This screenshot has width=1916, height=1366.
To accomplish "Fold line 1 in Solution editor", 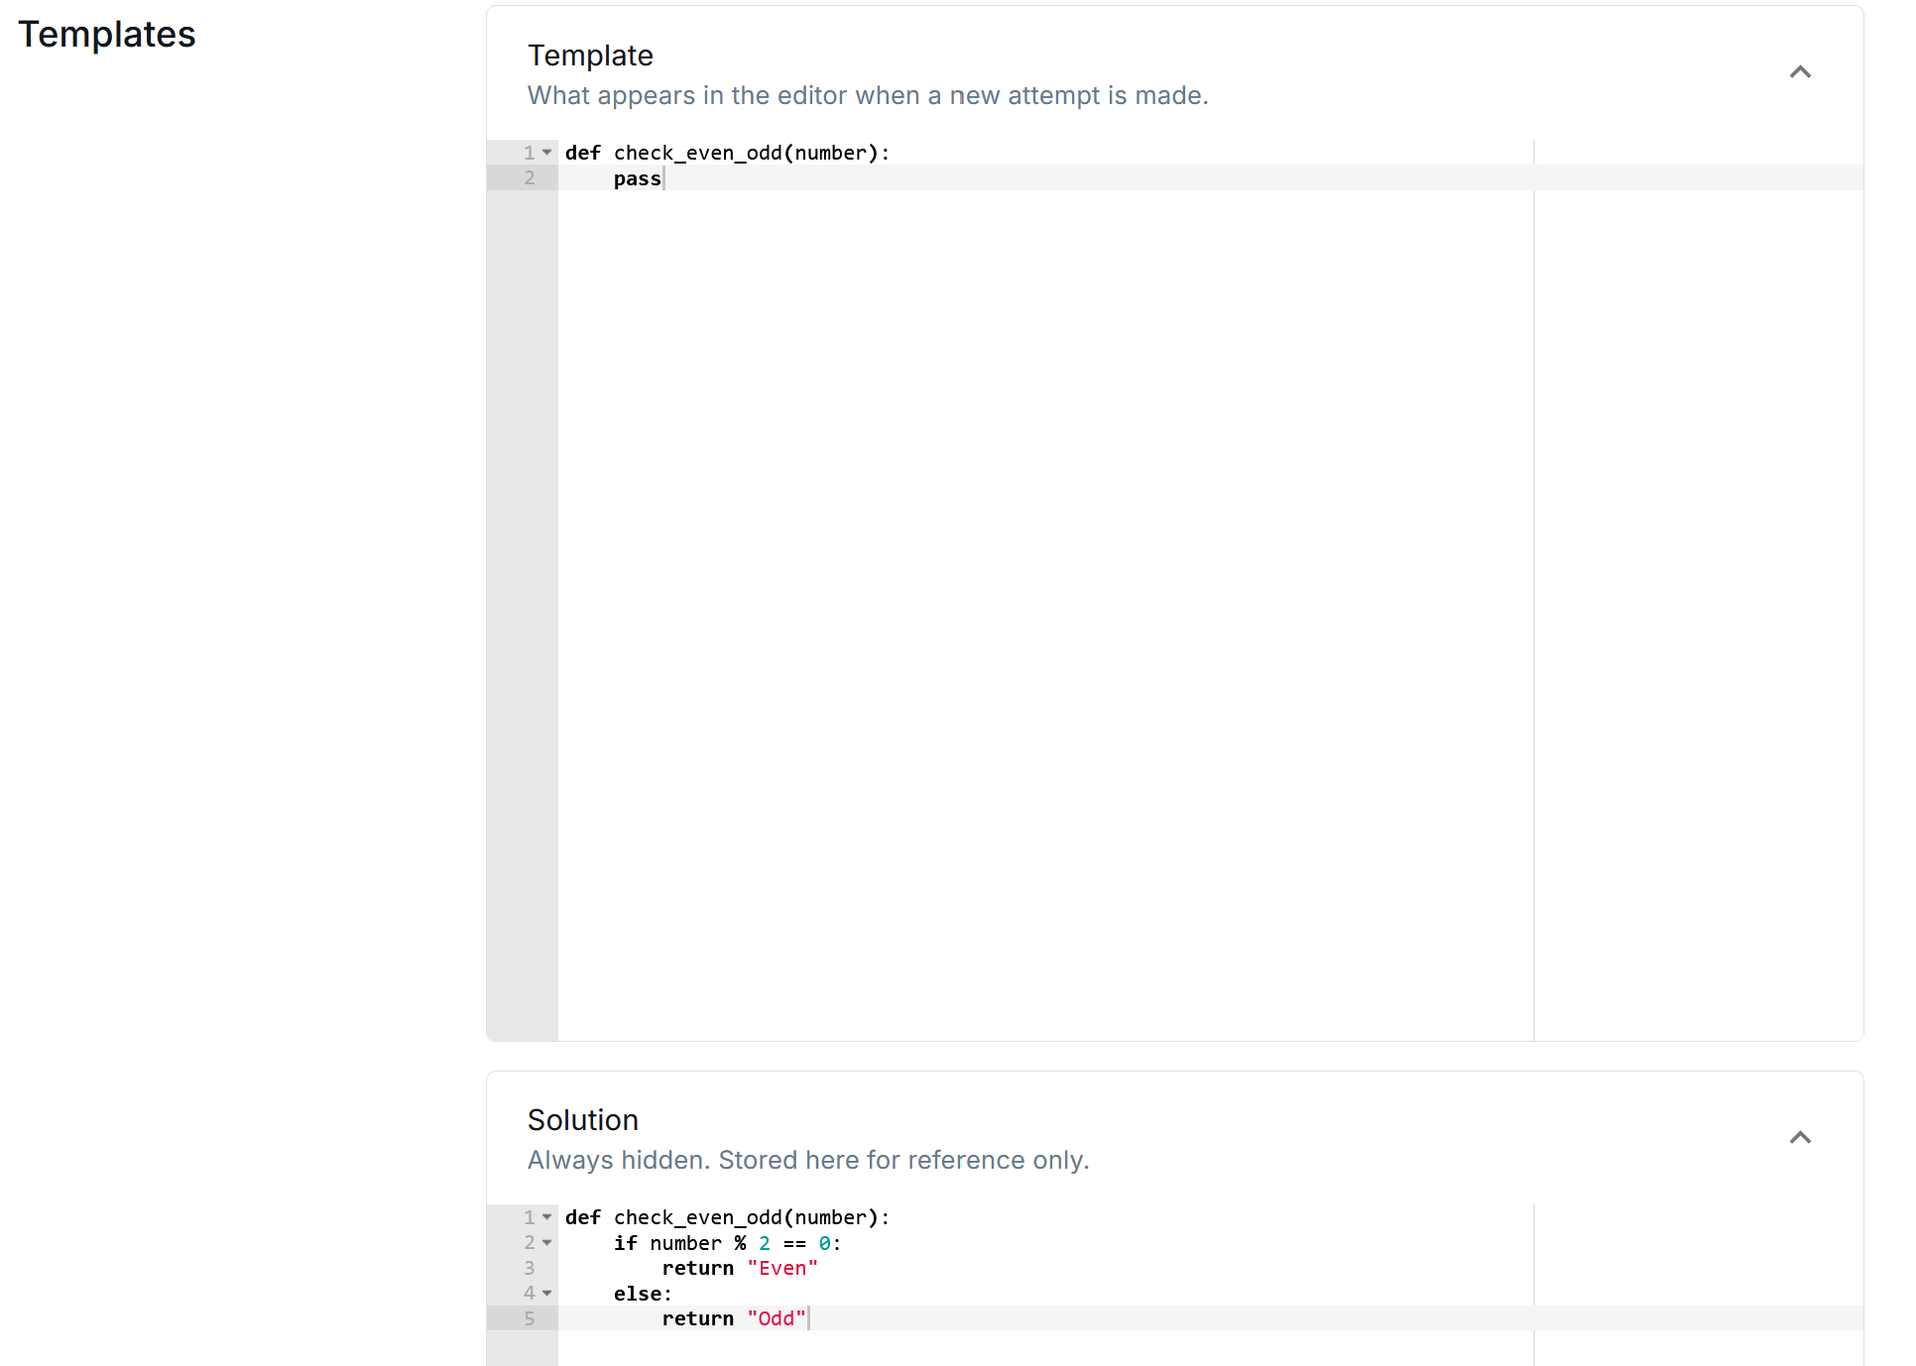I will tap(546, 1217).
